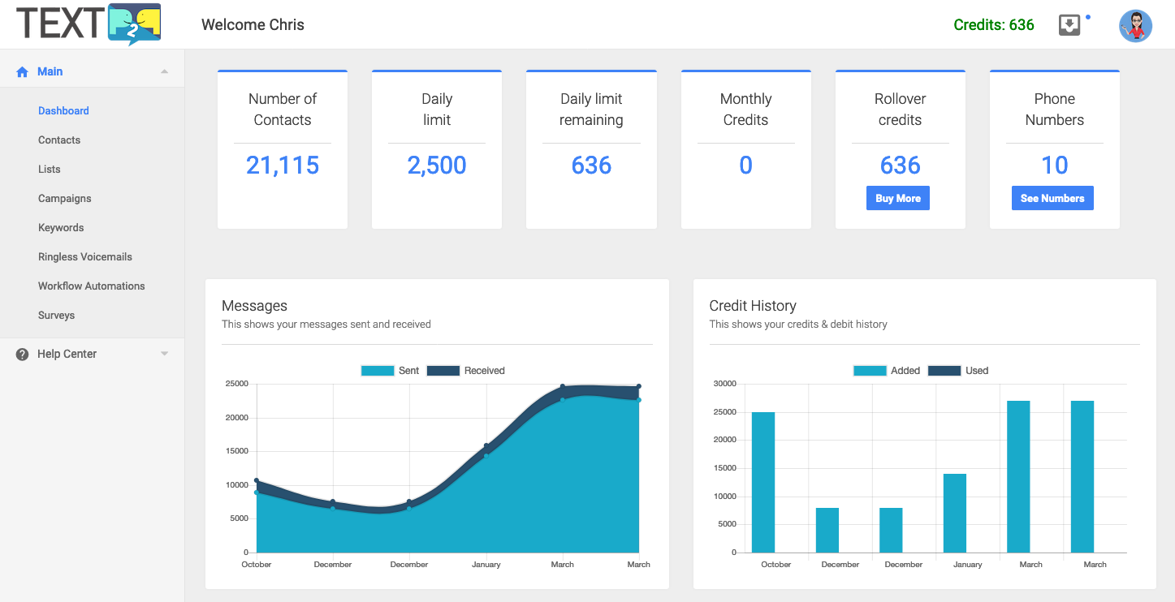This screenshot has width=1175, height=602.
Task: Click the Received legend color swatch
Action: [443, 371]
